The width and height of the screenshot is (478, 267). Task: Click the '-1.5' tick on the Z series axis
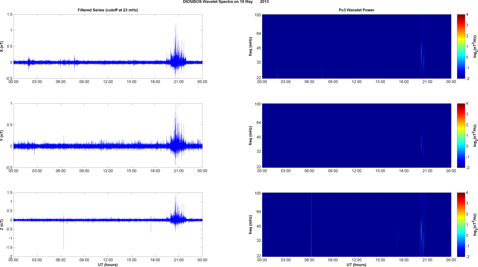tap(9, 248)
